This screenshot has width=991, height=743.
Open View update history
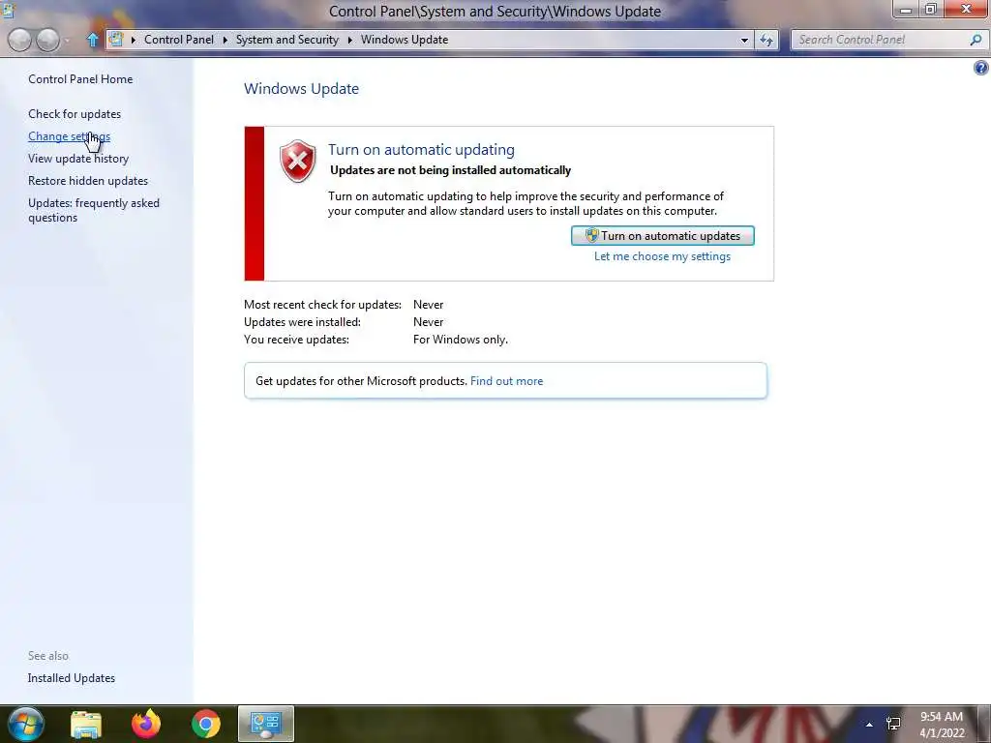pyautogui.click(x=78, y=158)
